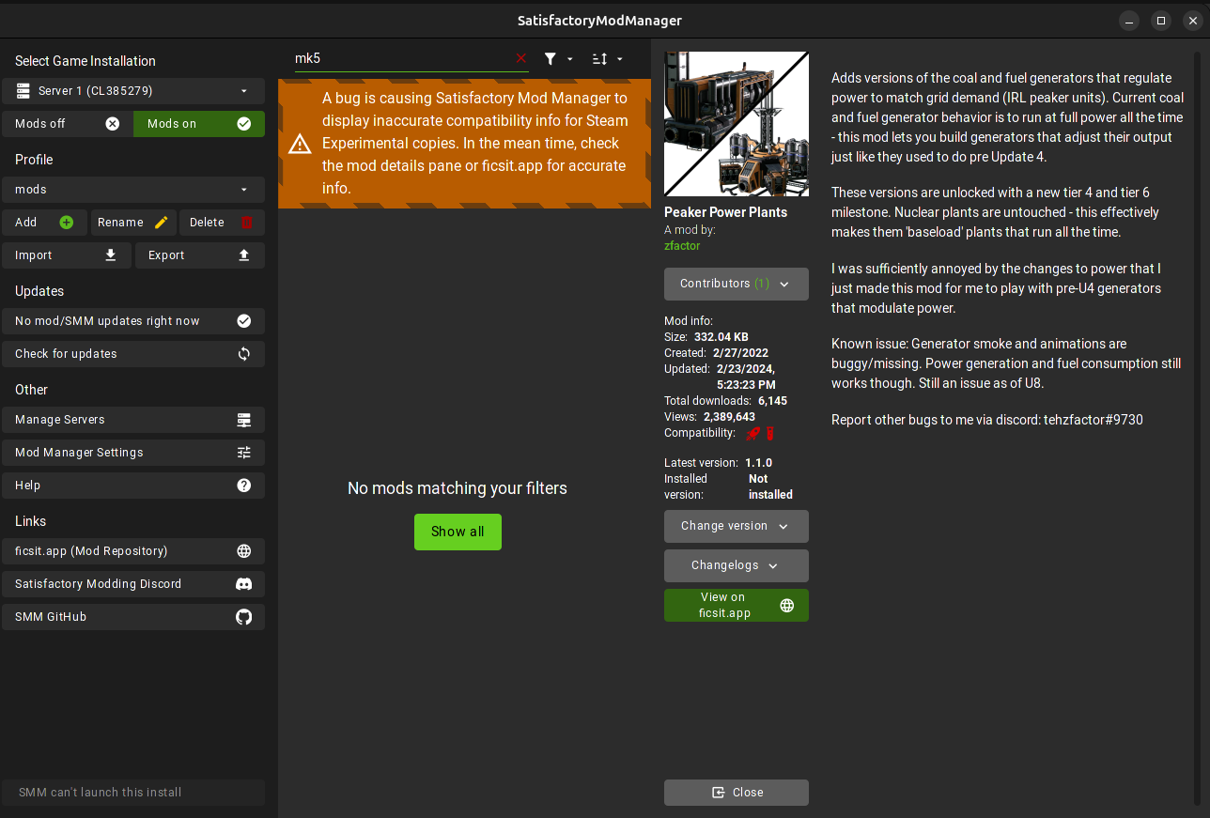
Task: Click the Peaker Power Plants mod thumbnail
Action: (737, 124)
